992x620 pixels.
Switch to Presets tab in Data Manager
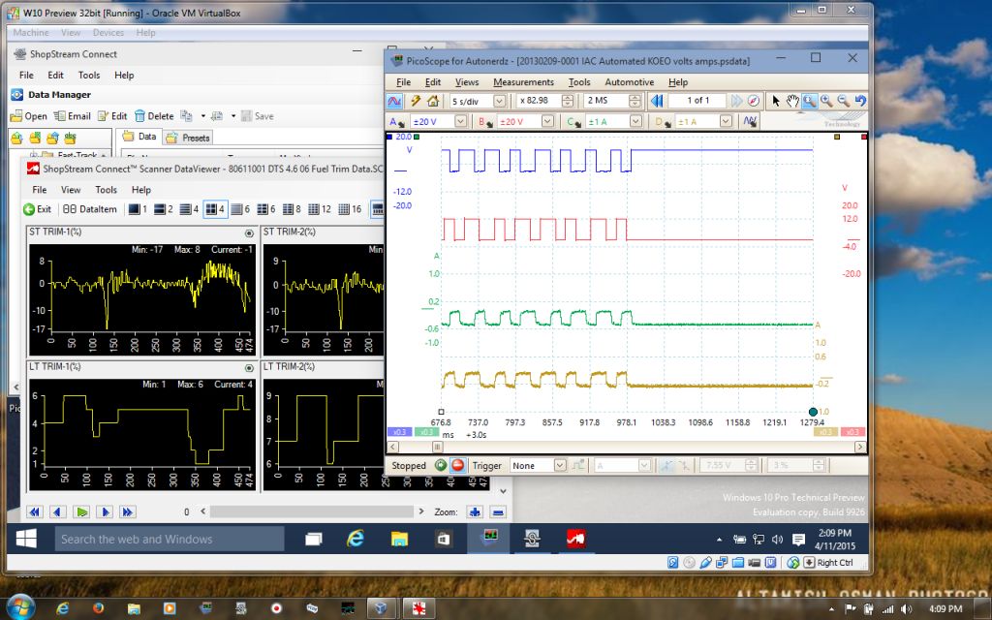[x=189, y=138]
